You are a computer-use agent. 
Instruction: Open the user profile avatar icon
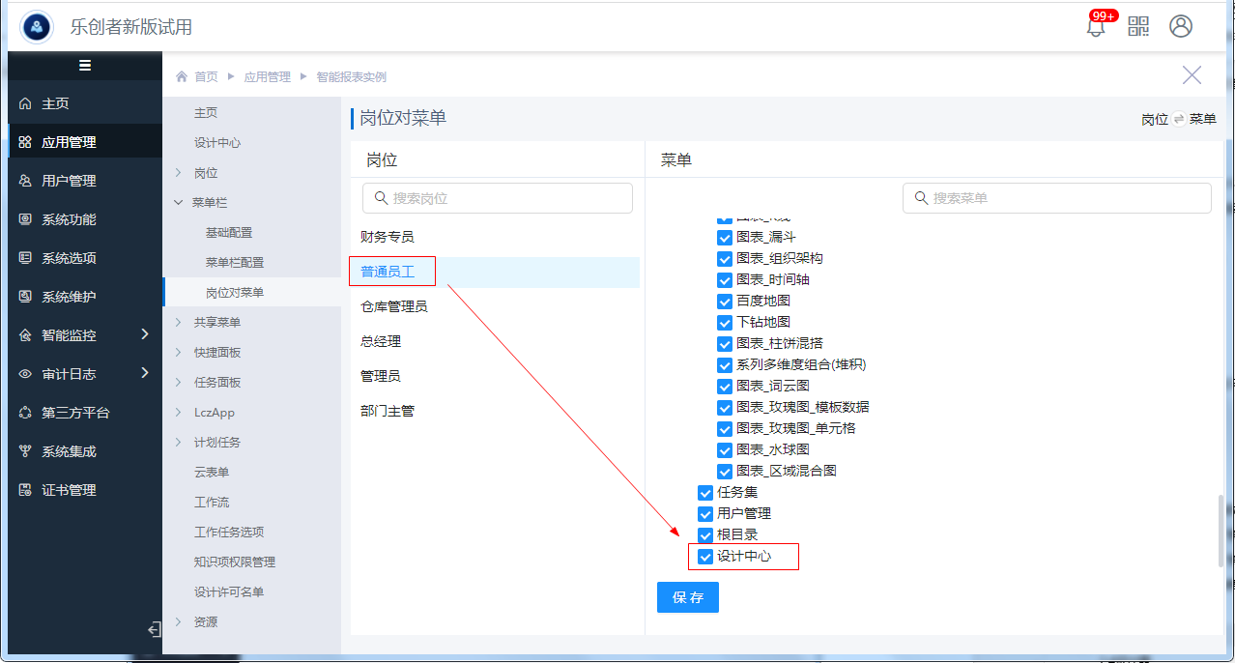1180,26
